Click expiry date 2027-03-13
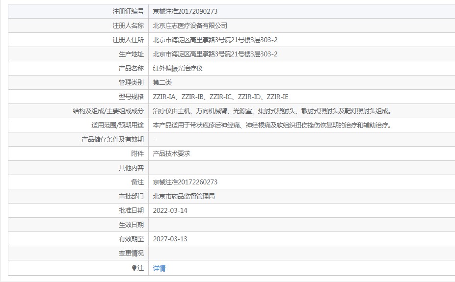The height and width of the screenshot is (282, 455). click(x=170, y=239)
